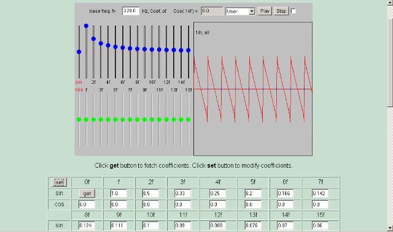Click the blue sin 0f slider knob
Screen dimensions: 393x232
point(79,52)
